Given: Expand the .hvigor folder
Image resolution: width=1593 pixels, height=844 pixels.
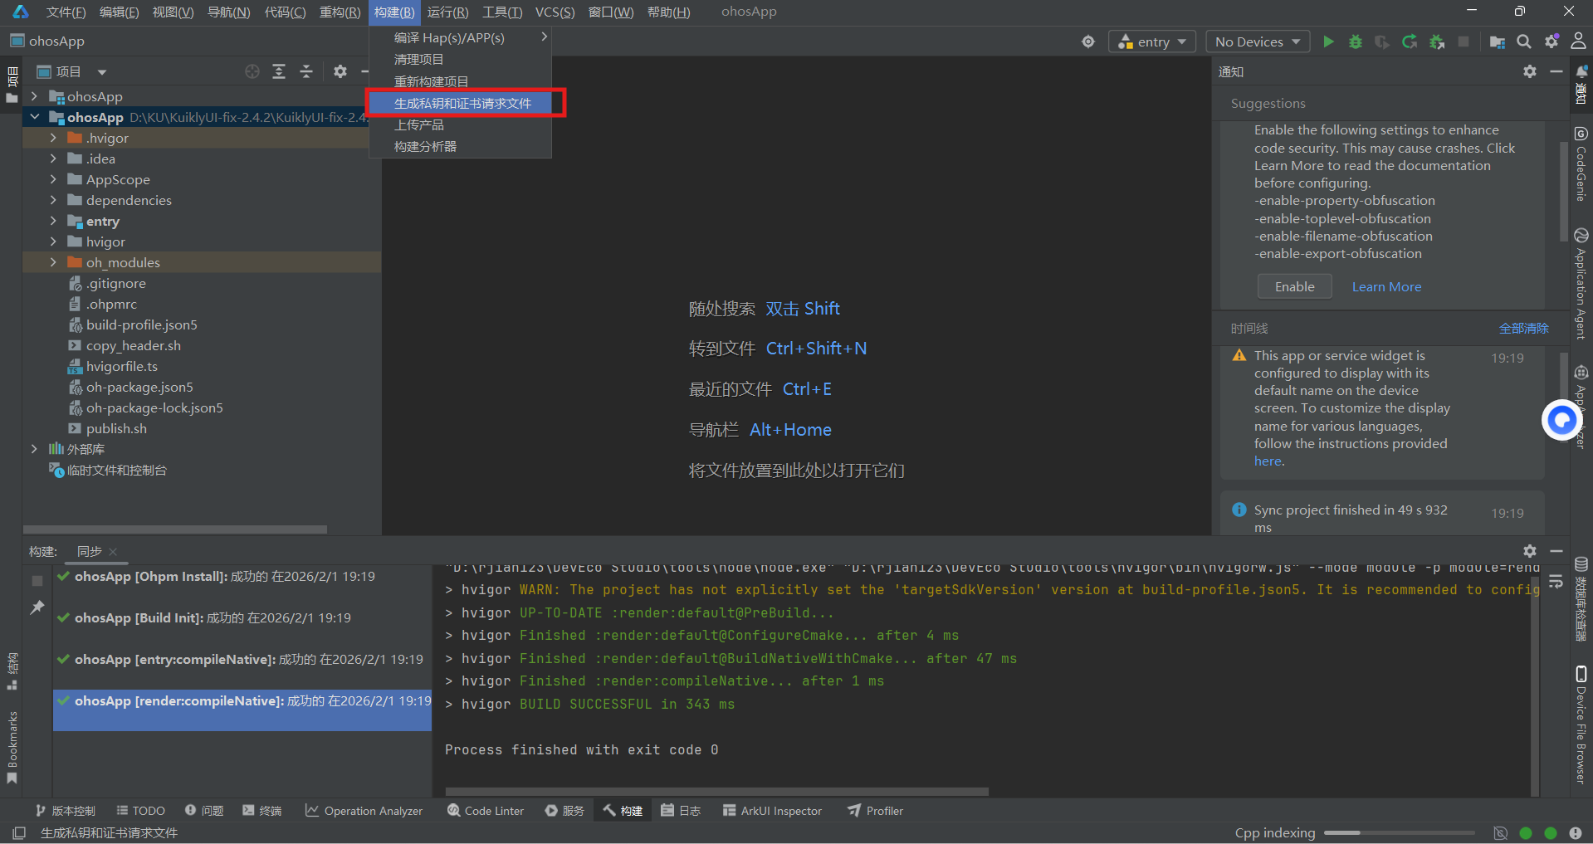Looking at the screenshot, I should (x=53, y=138).
